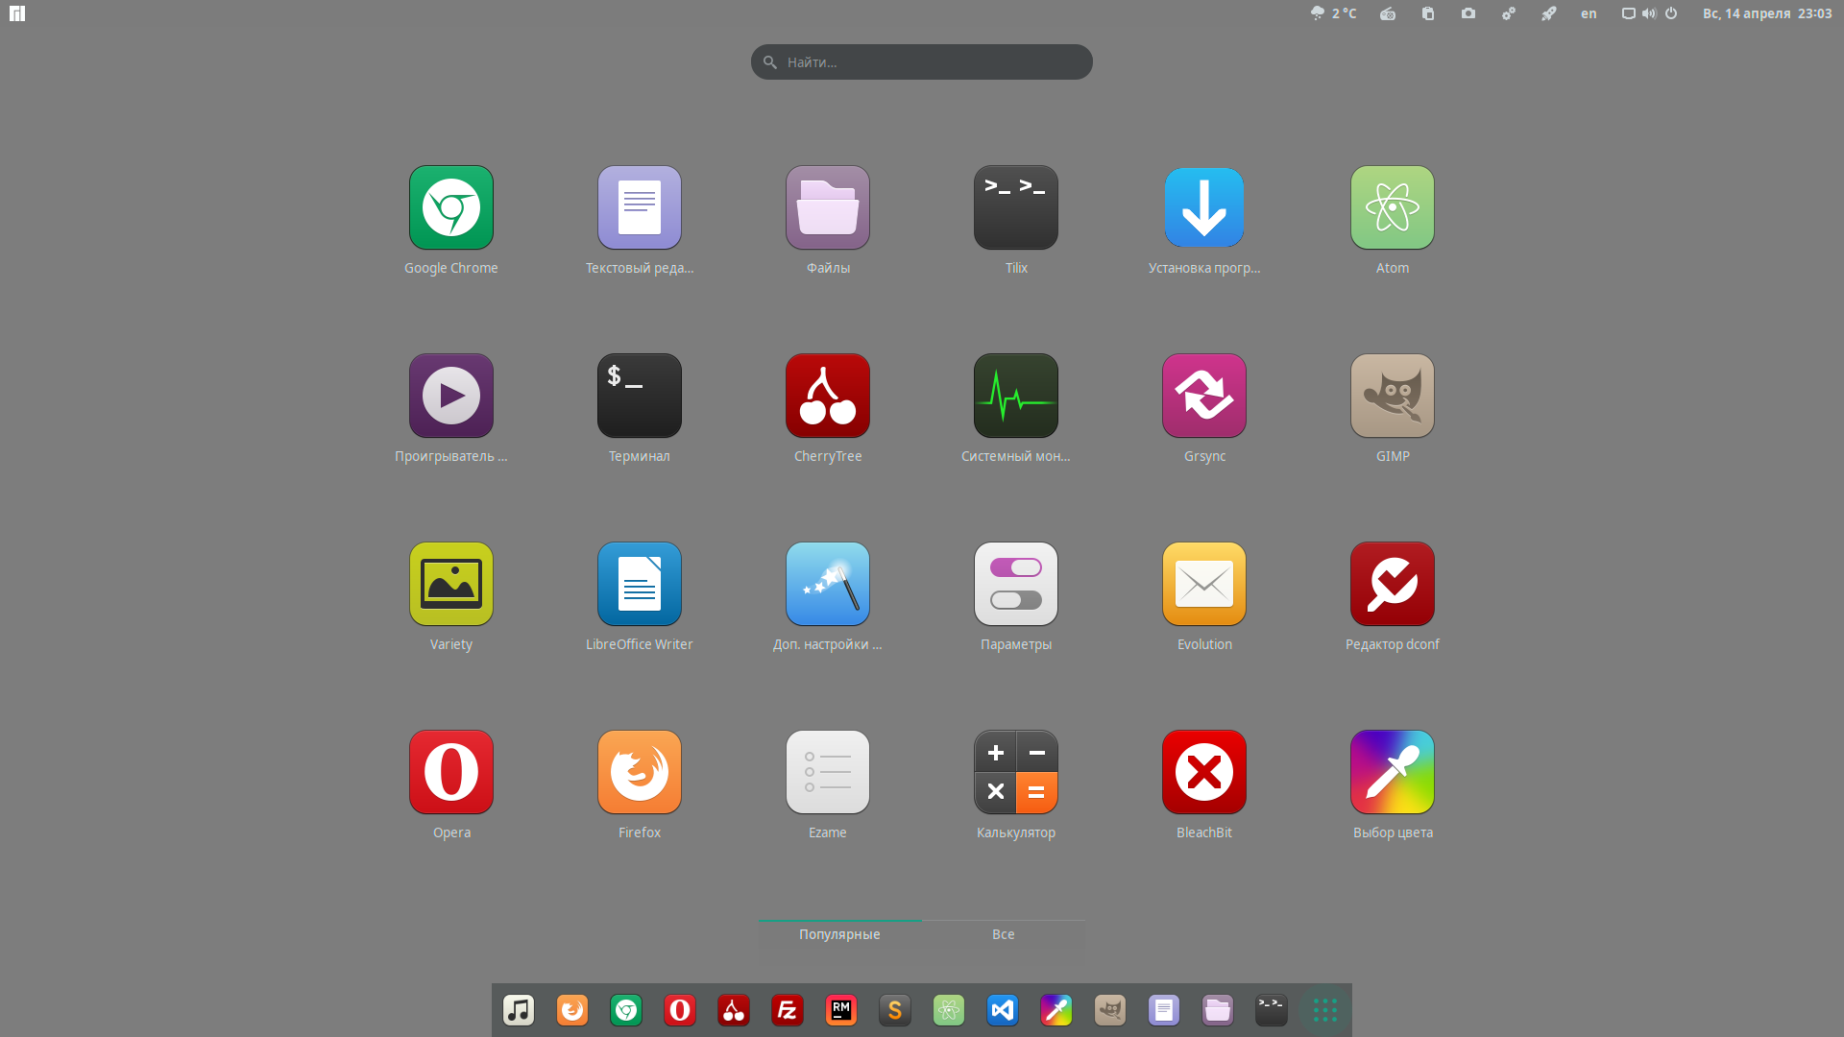Switch to the Популярные tab
The width and height of the screenshot is (1844, 1037).
[x=839, y=934]
